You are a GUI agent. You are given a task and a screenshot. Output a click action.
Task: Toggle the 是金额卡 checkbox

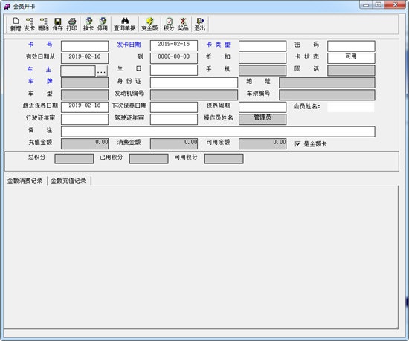[x=297, y=144]
